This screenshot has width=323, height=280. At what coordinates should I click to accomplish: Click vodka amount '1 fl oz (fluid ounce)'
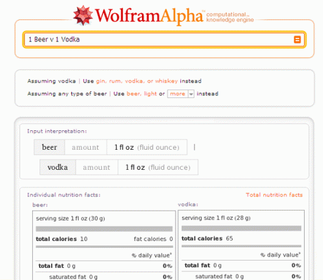[x=158, y=167]
